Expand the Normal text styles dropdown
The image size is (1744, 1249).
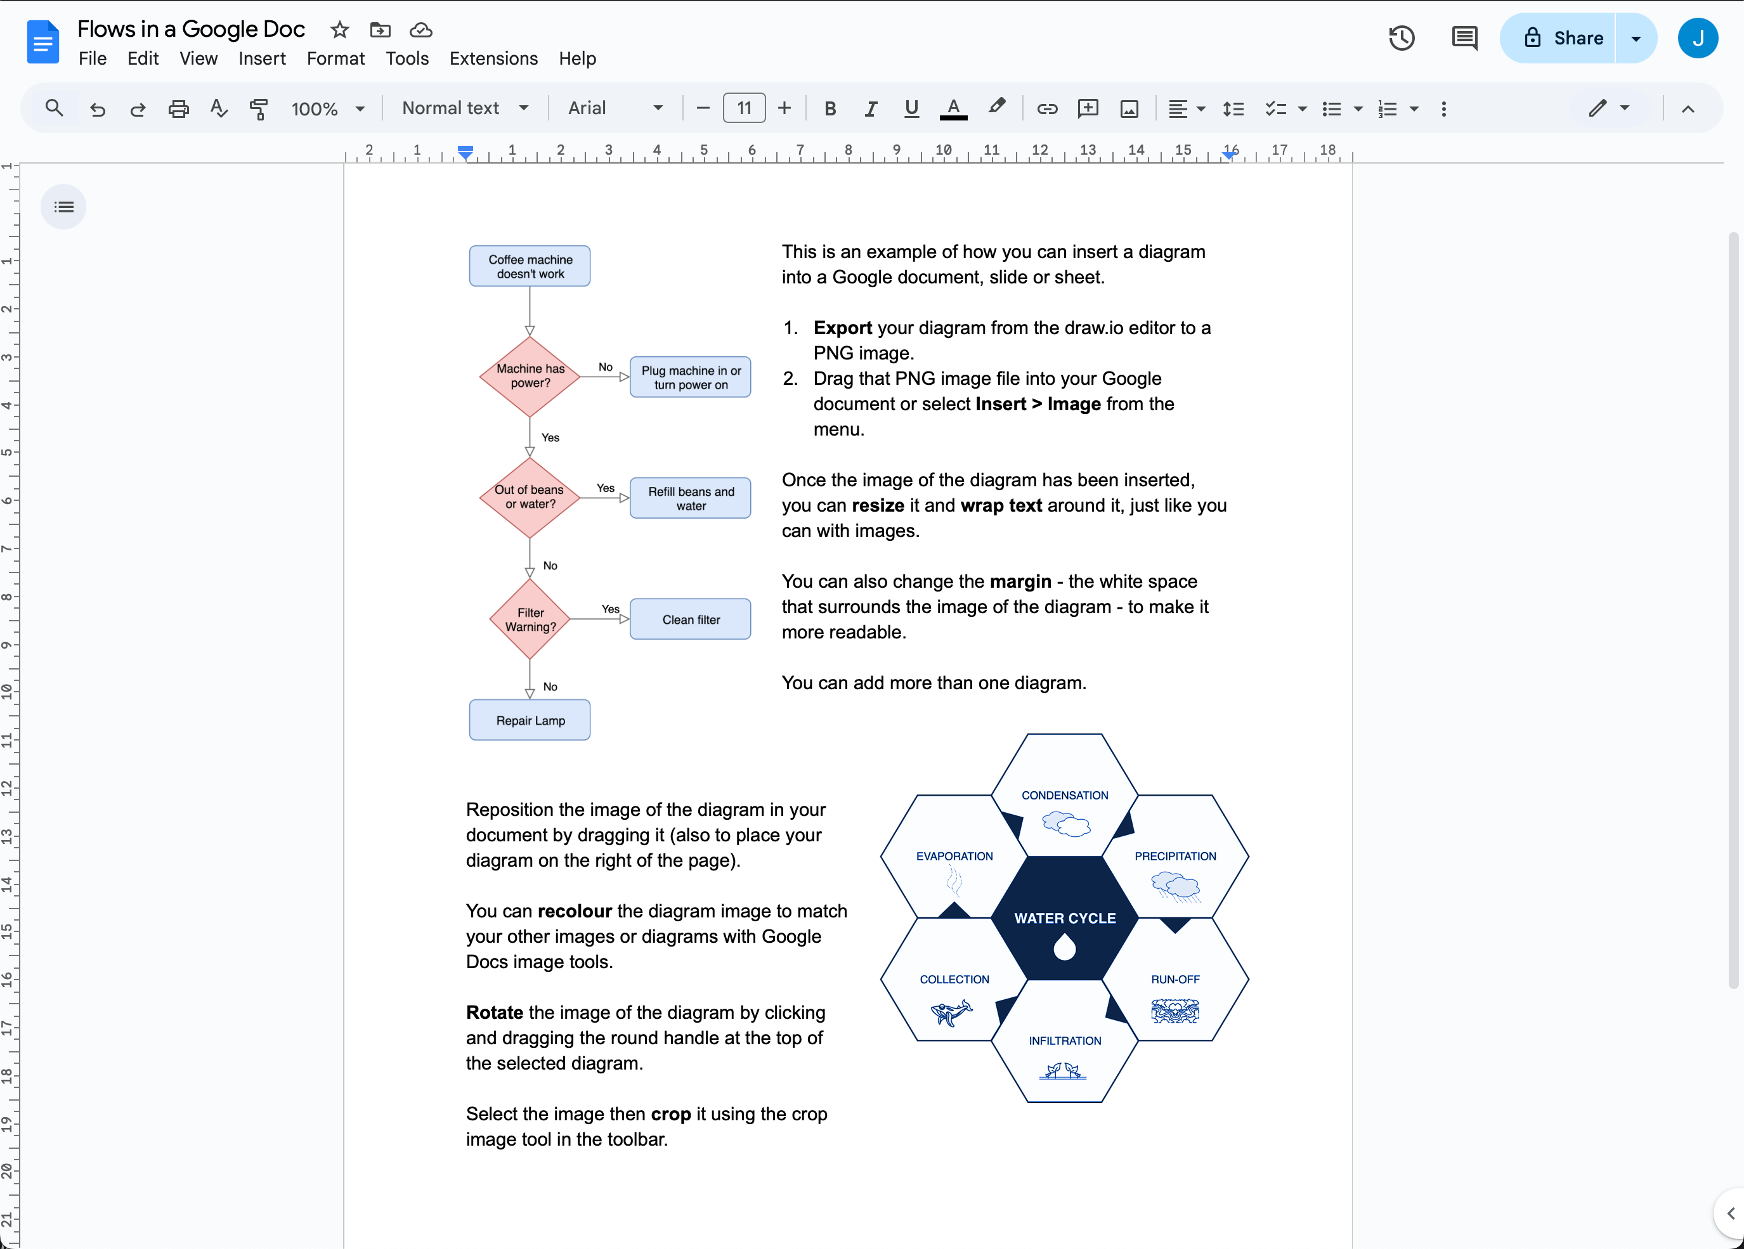[464, 108]
